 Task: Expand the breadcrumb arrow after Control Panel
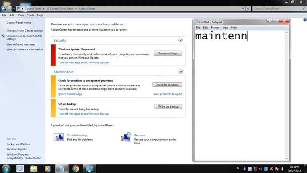(x=44, y=9)
